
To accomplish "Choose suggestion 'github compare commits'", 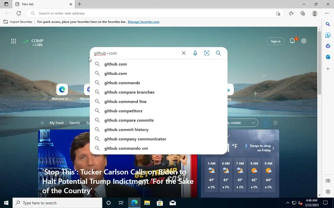I will coord(159,120).
